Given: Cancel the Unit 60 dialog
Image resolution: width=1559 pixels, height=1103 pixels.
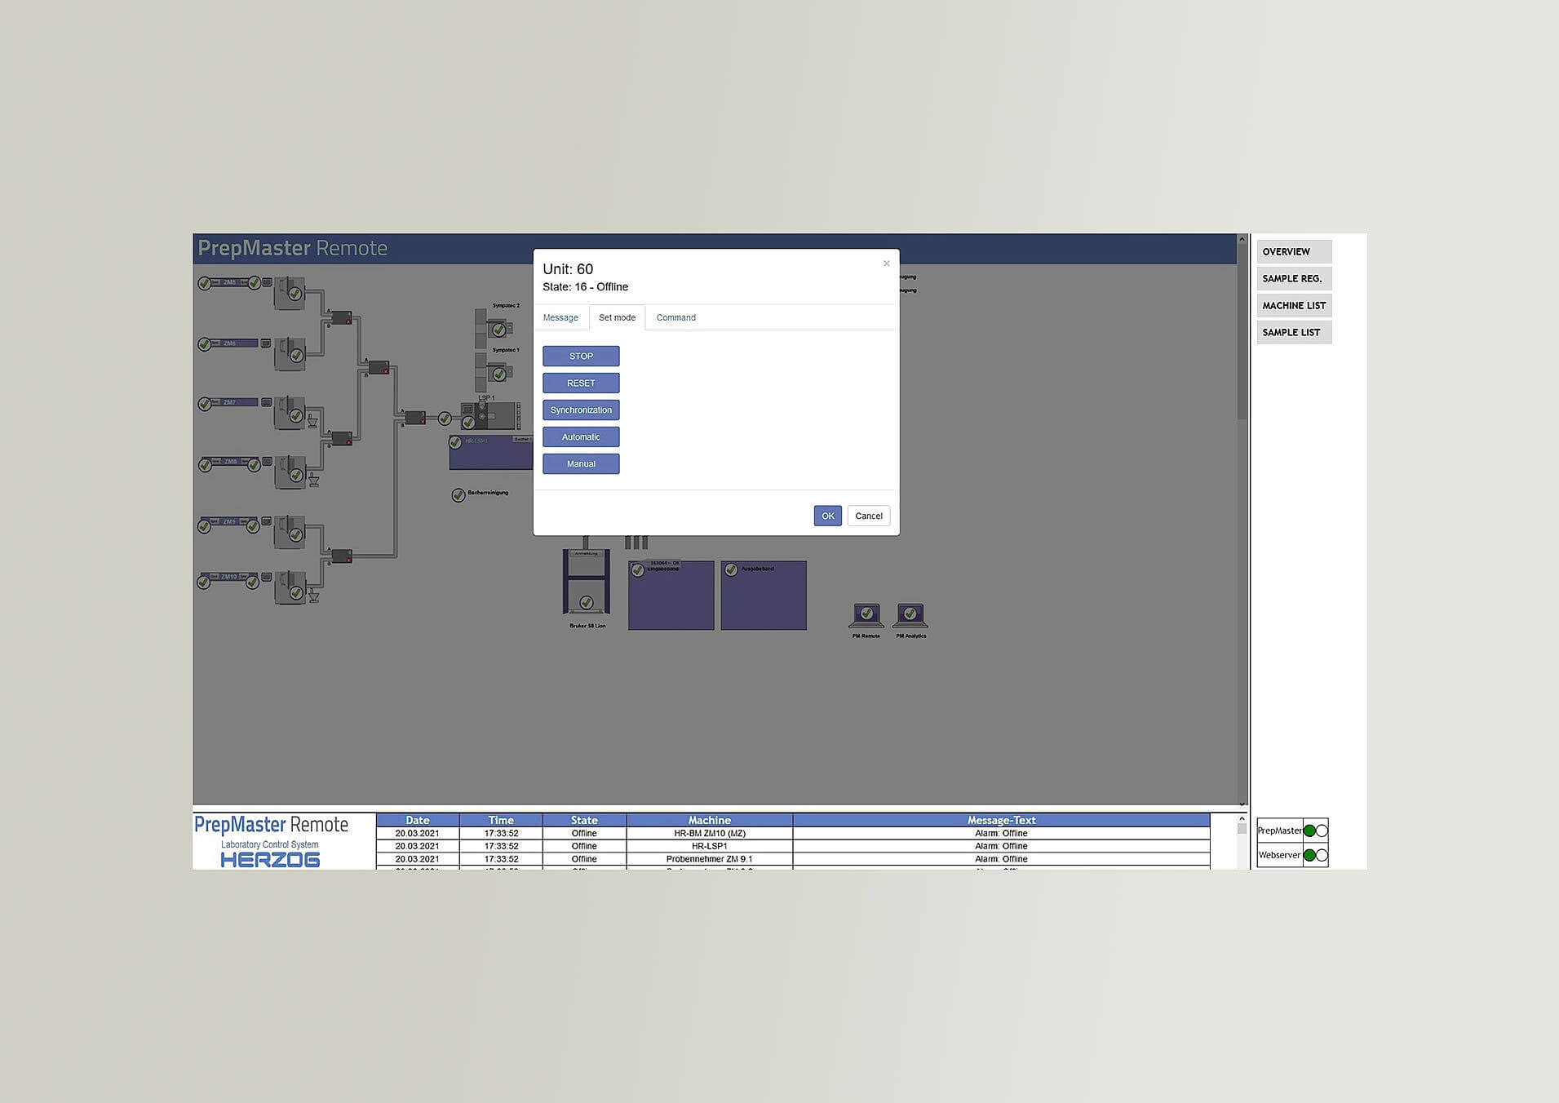Looking at the screenshot, I should (x=868, y=516).
